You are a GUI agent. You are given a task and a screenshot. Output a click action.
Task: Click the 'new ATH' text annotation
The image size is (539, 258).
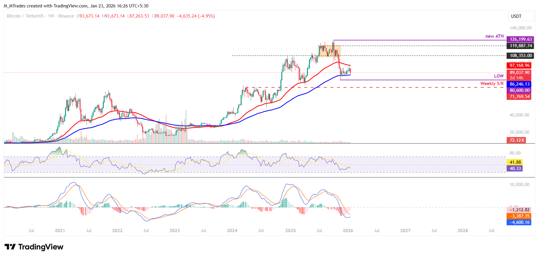[x=494, y=36]
